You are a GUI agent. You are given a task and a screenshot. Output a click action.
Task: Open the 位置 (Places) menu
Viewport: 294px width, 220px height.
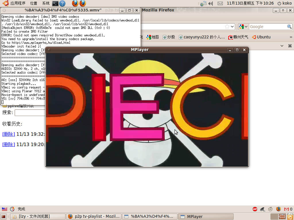point(34,3)
